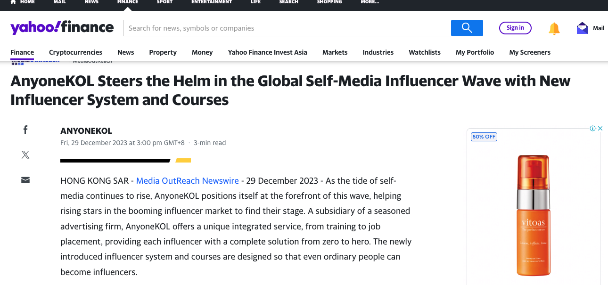608x285 pixels.
Task: Open Yahoo Finance Invest Asia
Action: (x=268, y=52)
